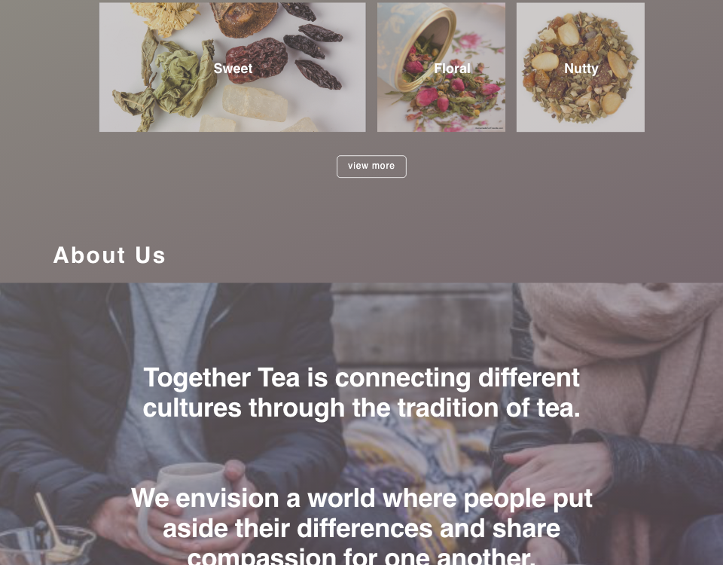Click the white Floral label text

coord(452,69)
